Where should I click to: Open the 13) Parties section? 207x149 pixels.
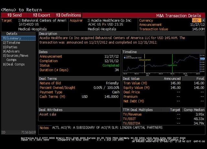pos(10,47)
